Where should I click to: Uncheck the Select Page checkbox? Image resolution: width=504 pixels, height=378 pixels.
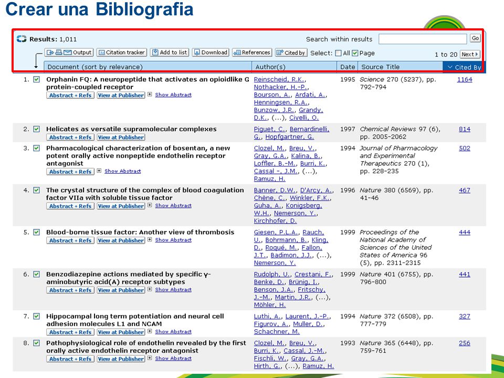pos(355,53)
